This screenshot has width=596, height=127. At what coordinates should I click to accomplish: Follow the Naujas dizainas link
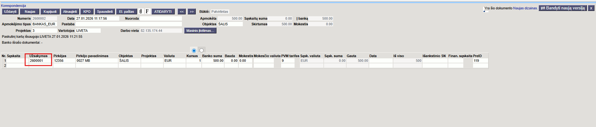525,8
